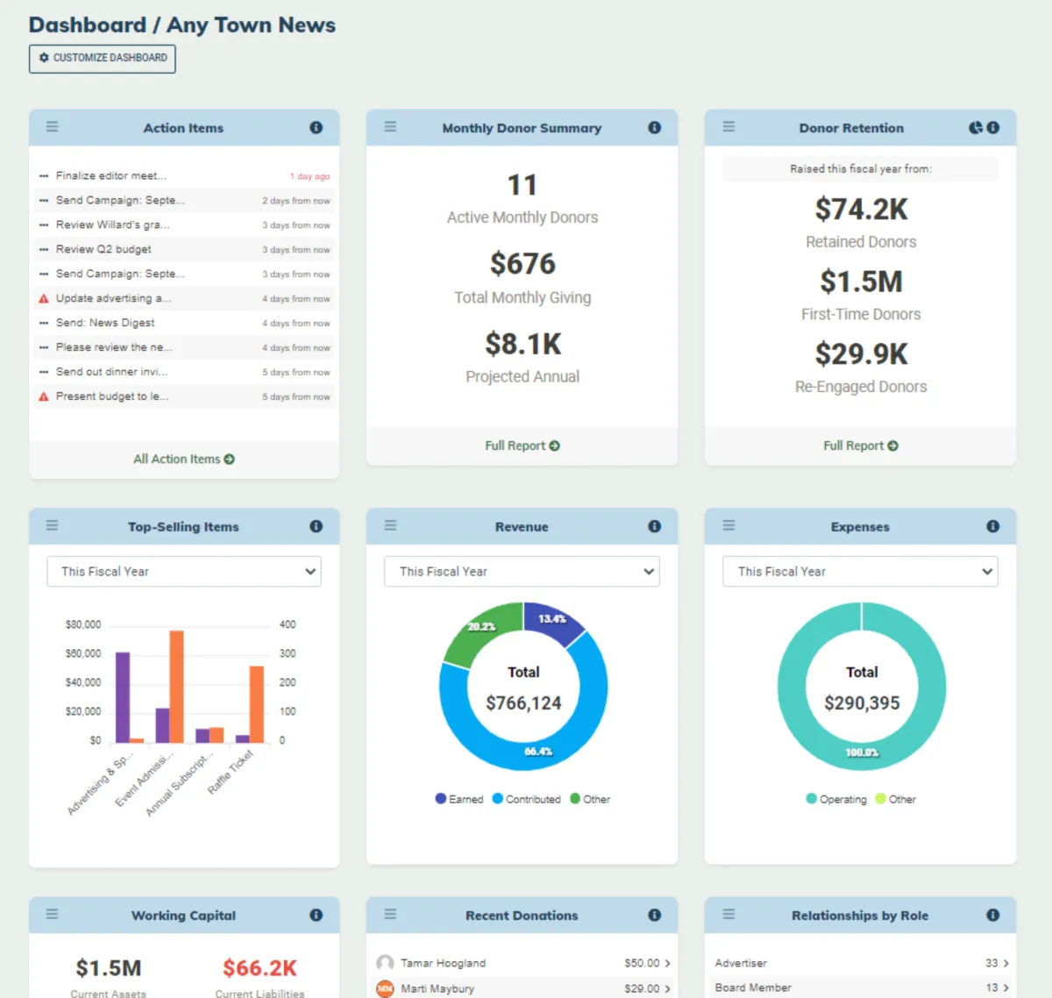Show info for Top-Selling Items
The height and width of the screenshot is (998, 1052).
click(x=316, y=526)
